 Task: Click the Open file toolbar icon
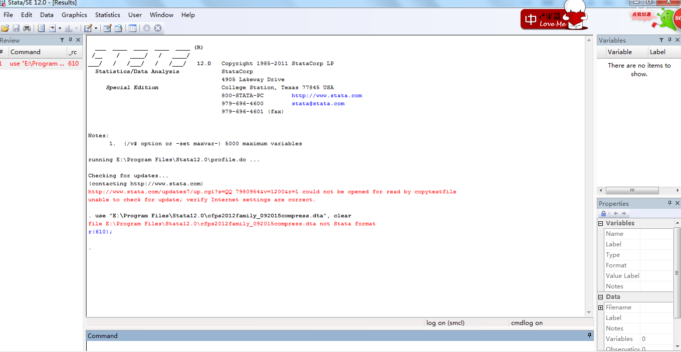pyautogui.click(x=5, y=29)
